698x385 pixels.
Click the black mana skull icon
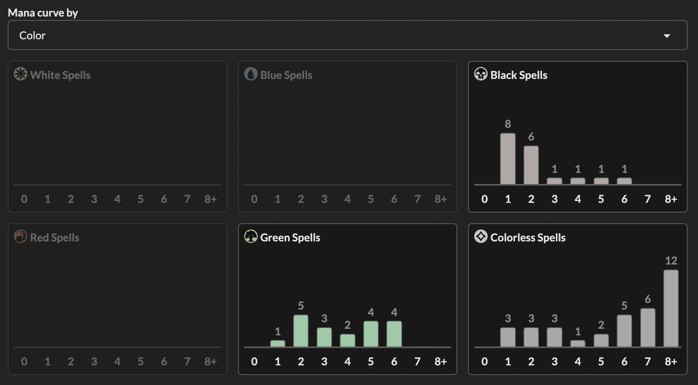(x=481, y=74)
